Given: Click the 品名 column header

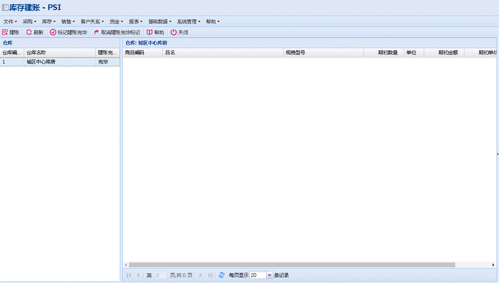Looking at the screenshot, I should [223, 53].
